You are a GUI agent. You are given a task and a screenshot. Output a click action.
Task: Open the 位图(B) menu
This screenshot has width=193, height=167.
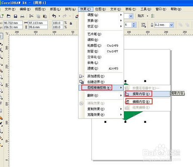point(101,9)
